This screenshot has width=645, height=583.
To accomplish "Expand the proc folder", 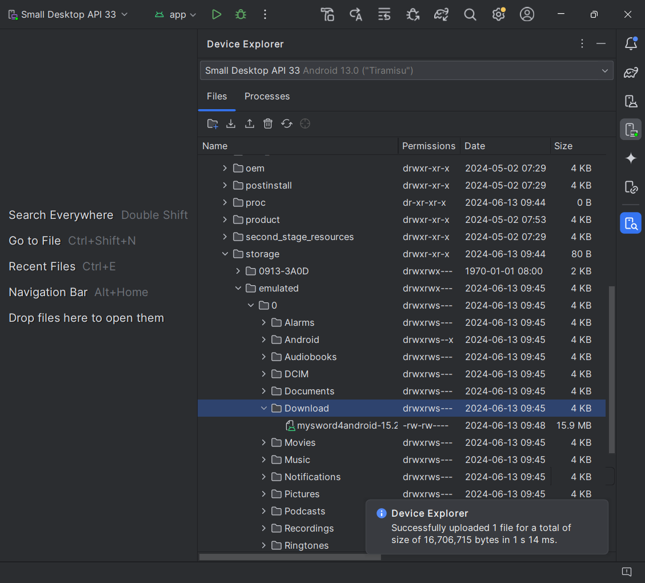I will click(225, 202).
